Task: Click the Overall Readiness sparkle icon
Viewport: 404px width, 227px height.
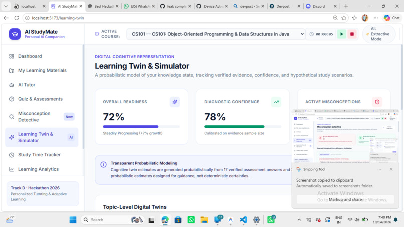Action: point(175,102)
